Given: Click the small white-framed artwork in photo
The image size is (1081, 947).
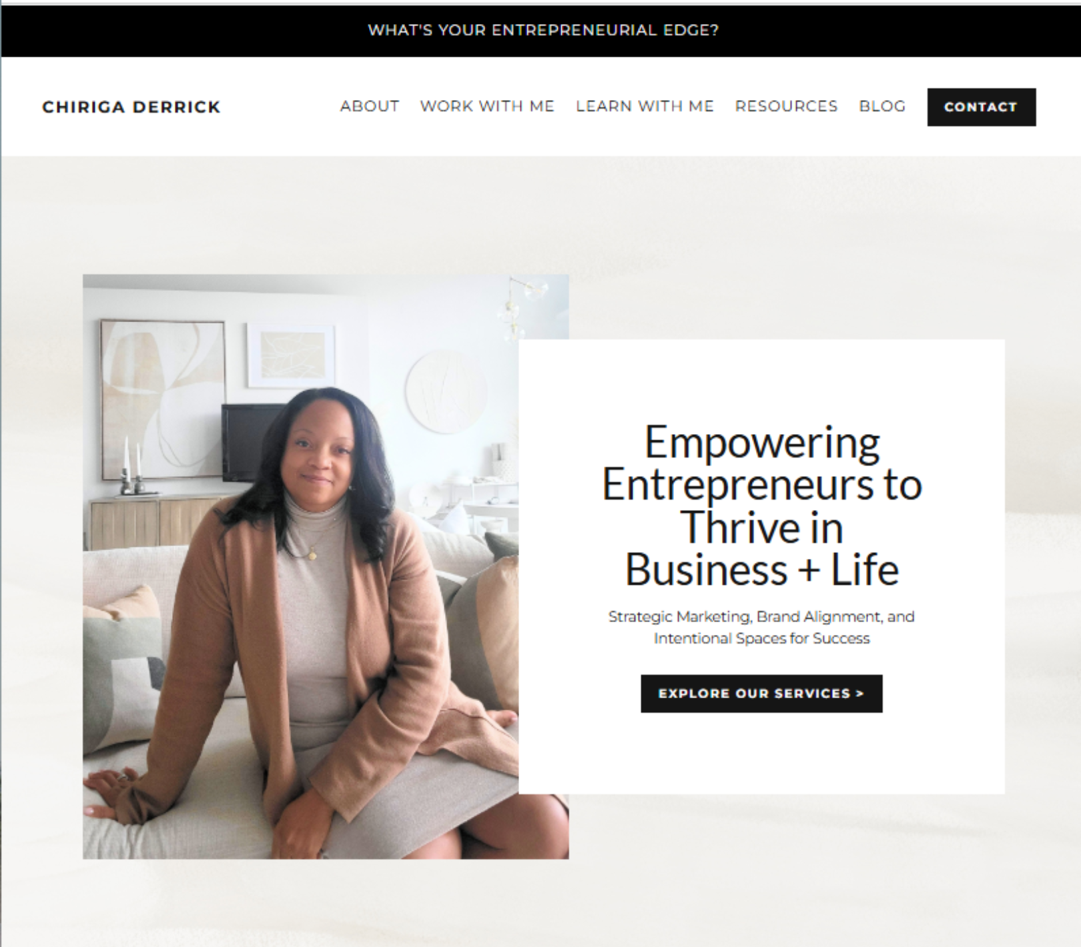Looking at the screenshot, I should 290,355.
